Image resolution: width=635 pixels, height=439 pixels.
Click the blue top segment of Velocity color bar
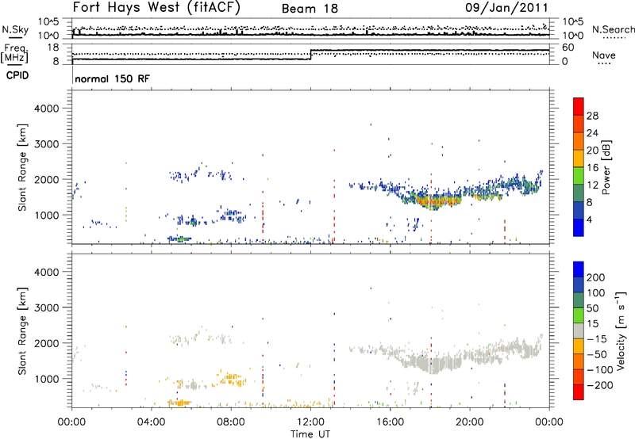click(x=579, y=269)
